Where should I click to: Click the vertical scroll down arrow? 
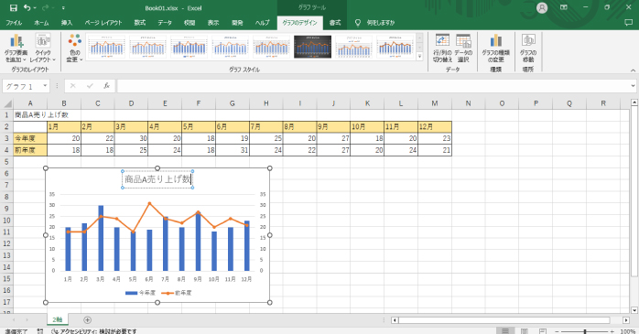pos(634,310)
